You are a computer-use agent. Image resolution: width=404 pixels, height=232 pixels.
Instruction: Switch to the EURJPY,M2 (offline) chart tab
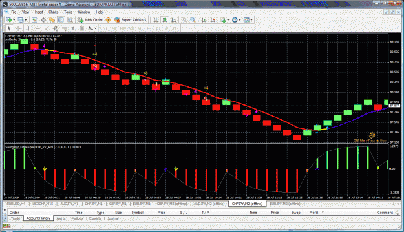[285, 204]
